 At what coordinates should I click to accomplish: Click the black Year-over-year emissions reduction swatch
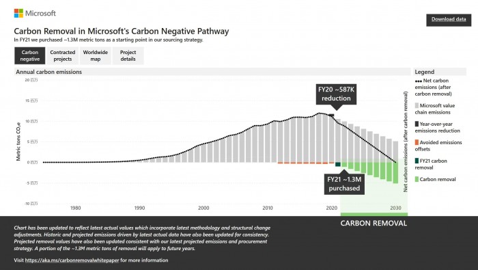tap(417, 124)
